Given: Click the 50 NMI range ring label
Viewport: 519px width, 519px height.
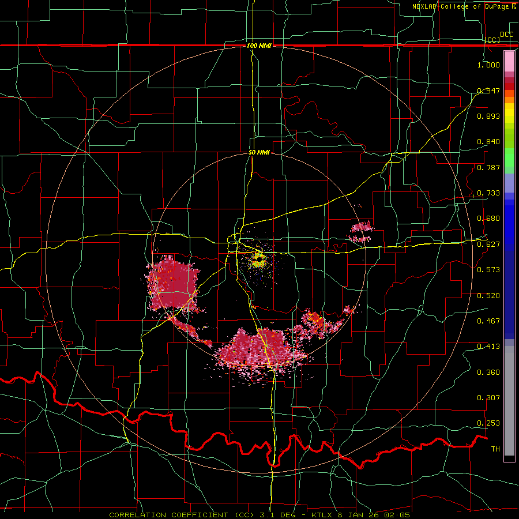Looking at the screenshot, I should point(259,152).
